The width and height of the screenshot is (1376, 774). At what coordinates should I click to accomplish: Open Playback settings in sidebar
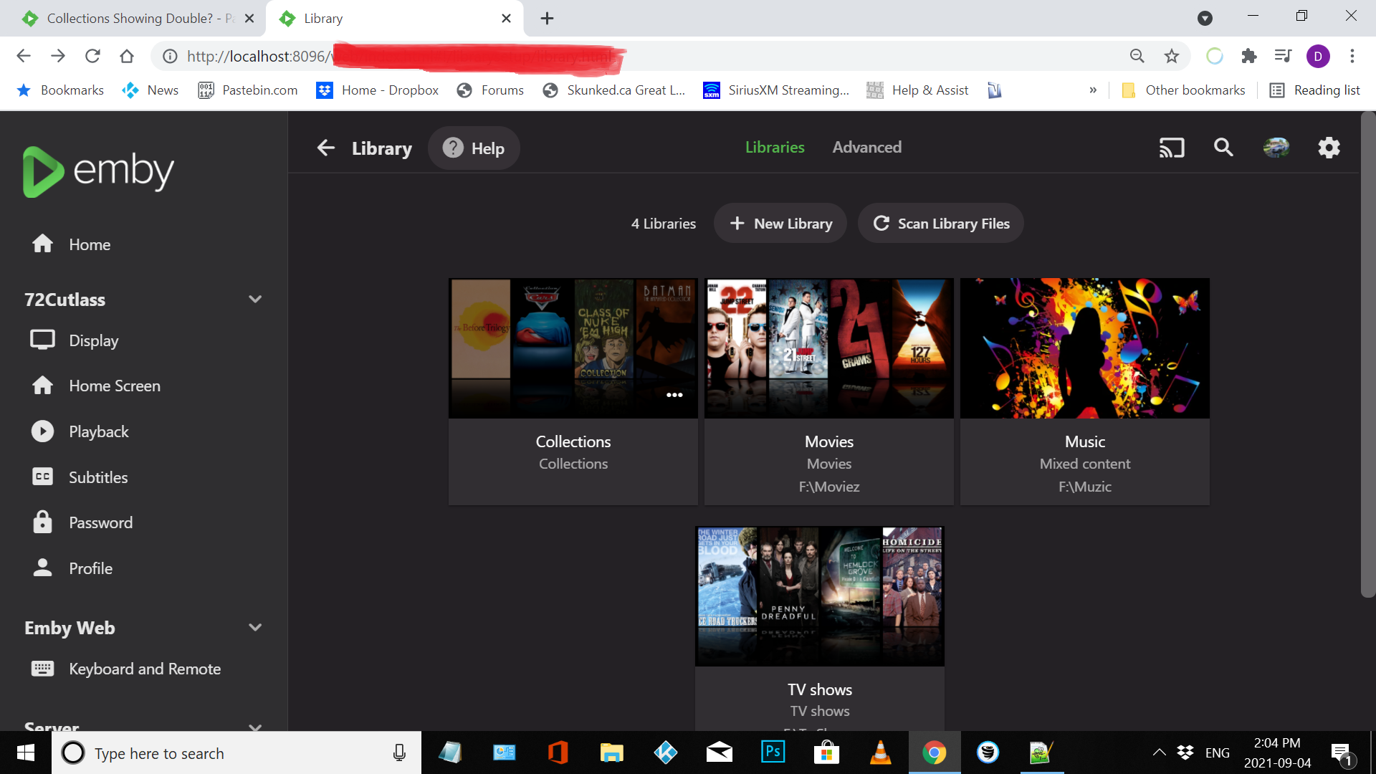98,431
